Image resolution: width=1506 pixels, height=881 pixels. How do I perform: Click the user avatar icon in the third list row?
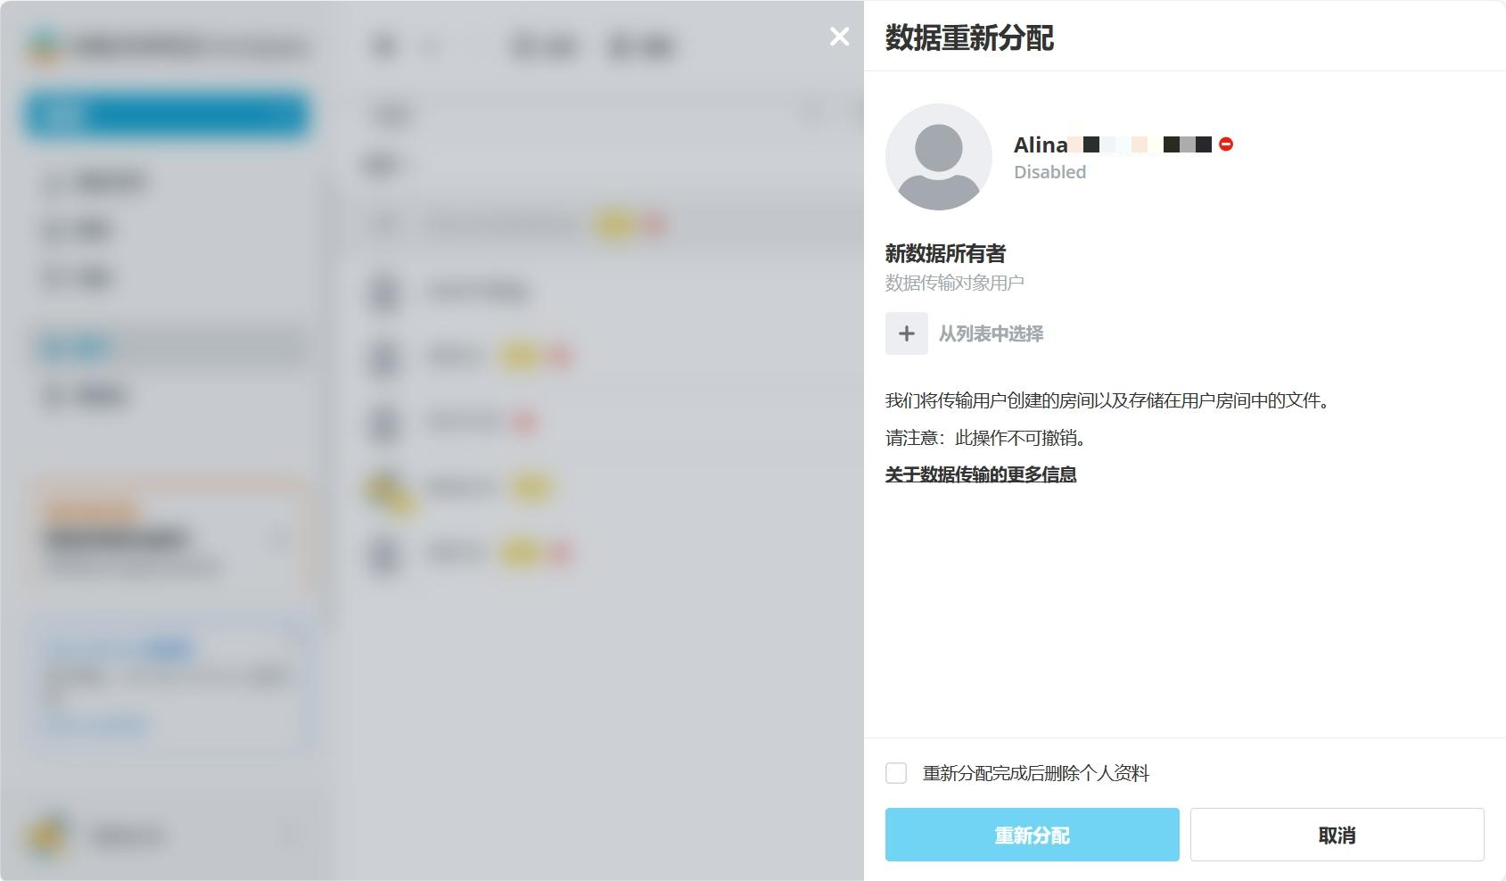[384, 422]
